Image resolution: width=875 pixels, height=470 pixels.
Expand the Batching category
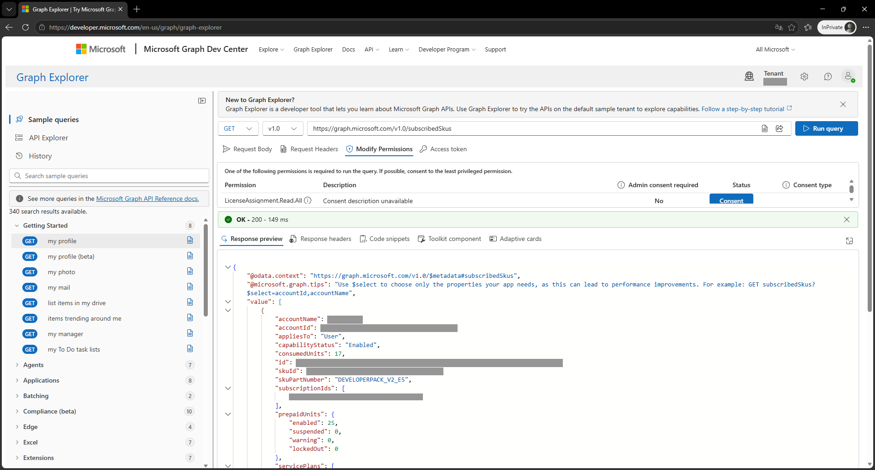(x=17, y=396)
